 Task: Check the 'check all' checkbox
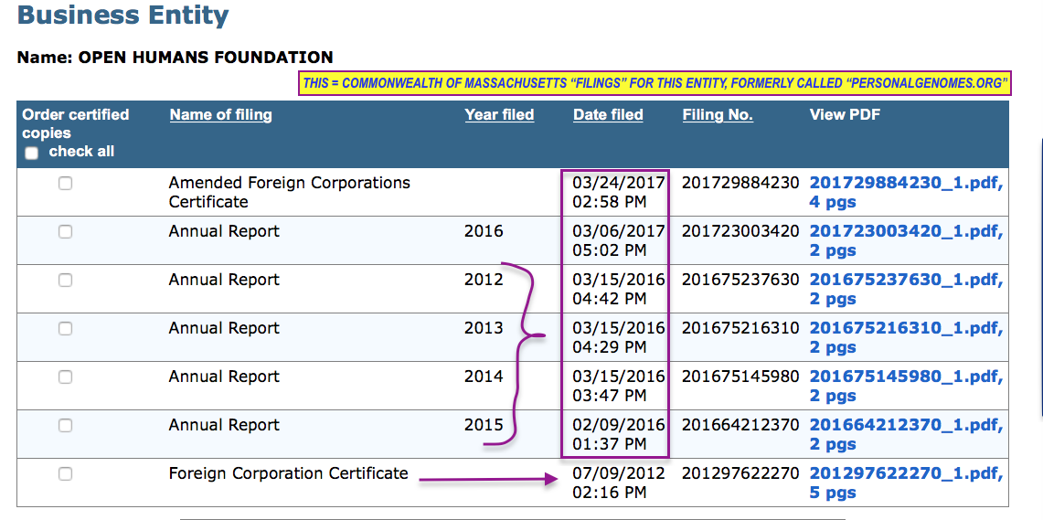[32, 153]
